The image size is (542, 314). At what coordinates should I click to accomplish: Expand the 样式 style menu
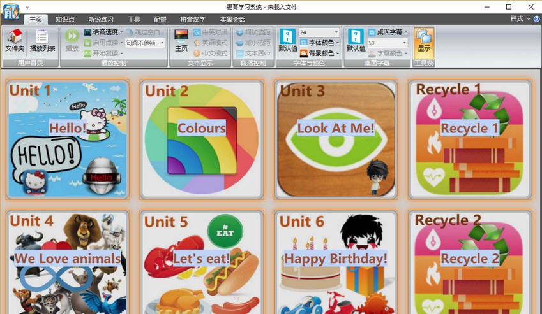(x=520, y=19)
